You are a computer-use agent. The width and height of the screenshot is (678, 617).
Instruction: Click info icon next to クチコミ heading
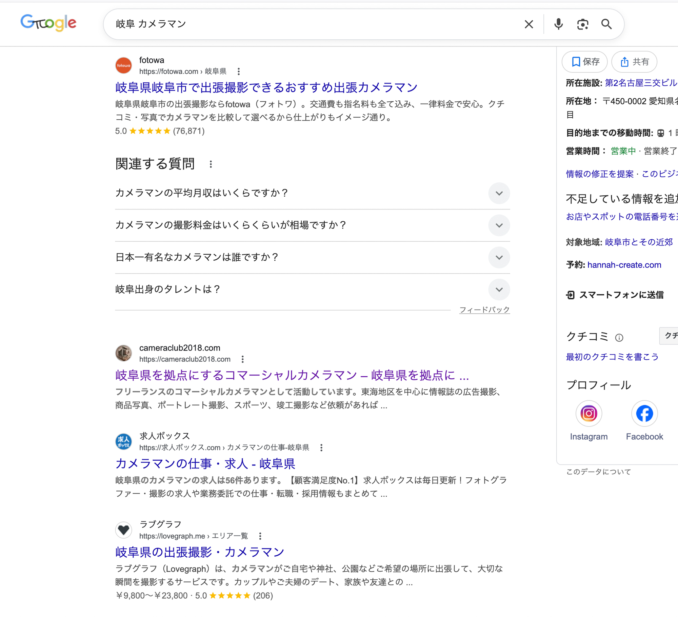619,337
